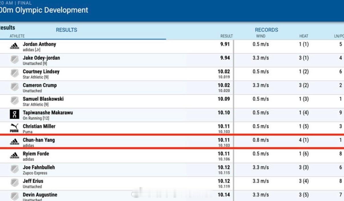Click heat 3 (5) for Devin Augustine

point(304,195)
